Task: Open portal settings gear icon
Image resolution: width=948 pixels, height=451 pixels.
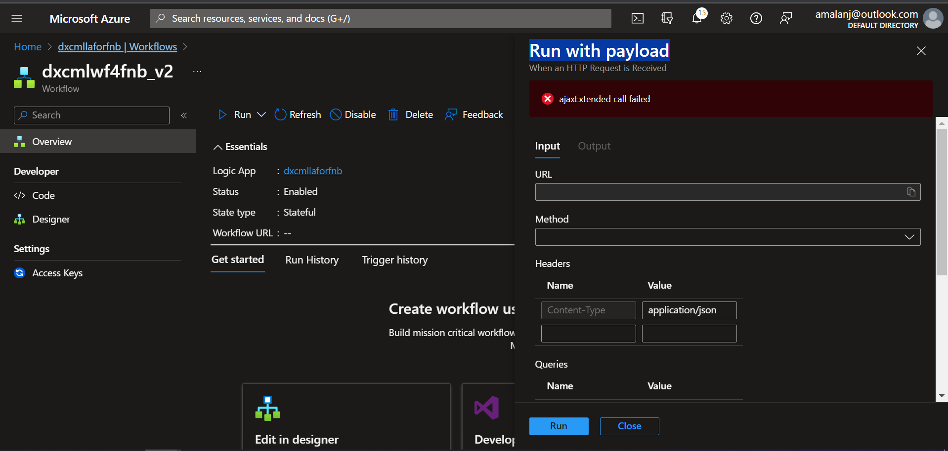Action: [727, 18]
